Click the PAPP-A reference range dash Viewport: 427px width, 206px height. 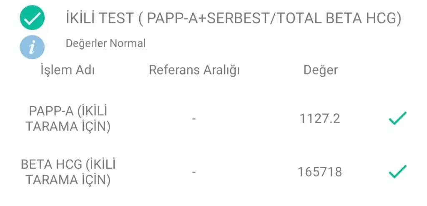point(194,119)
